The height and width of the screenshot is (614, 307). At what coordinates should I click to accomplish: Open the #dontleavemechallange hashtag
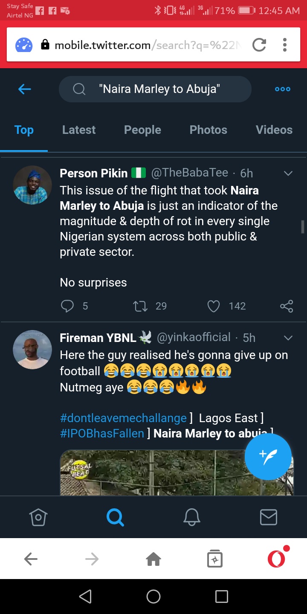pyautogui.click(x=123, y=418)
